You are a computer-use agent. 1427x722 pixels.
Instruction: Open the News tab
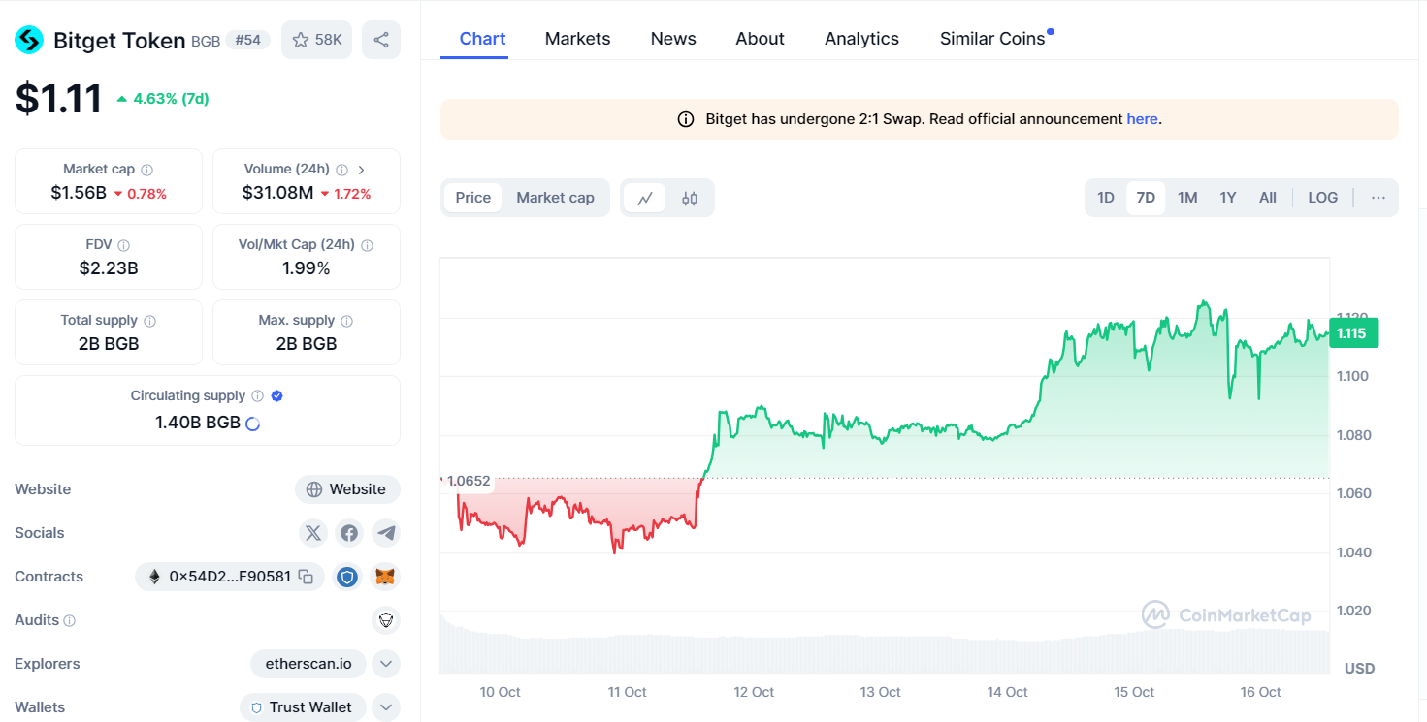[673, 39]
